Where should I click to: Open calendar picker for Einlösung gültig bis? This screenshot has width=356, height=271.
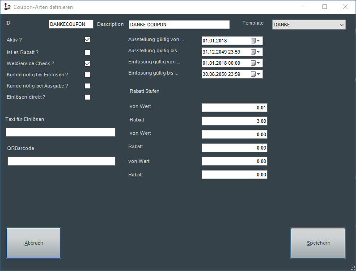[x=255, y=74]
